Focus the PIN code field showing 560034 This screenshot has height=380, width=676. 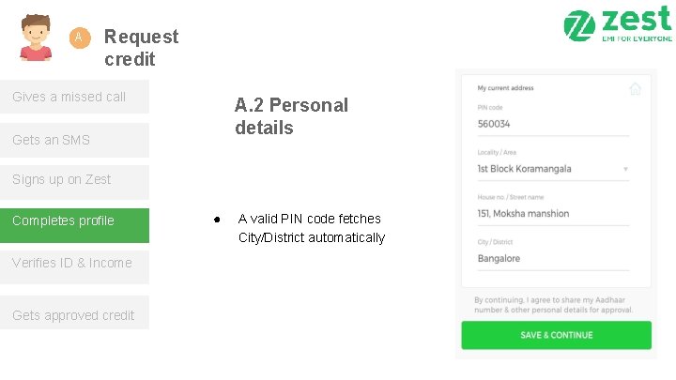coord(551,124)
